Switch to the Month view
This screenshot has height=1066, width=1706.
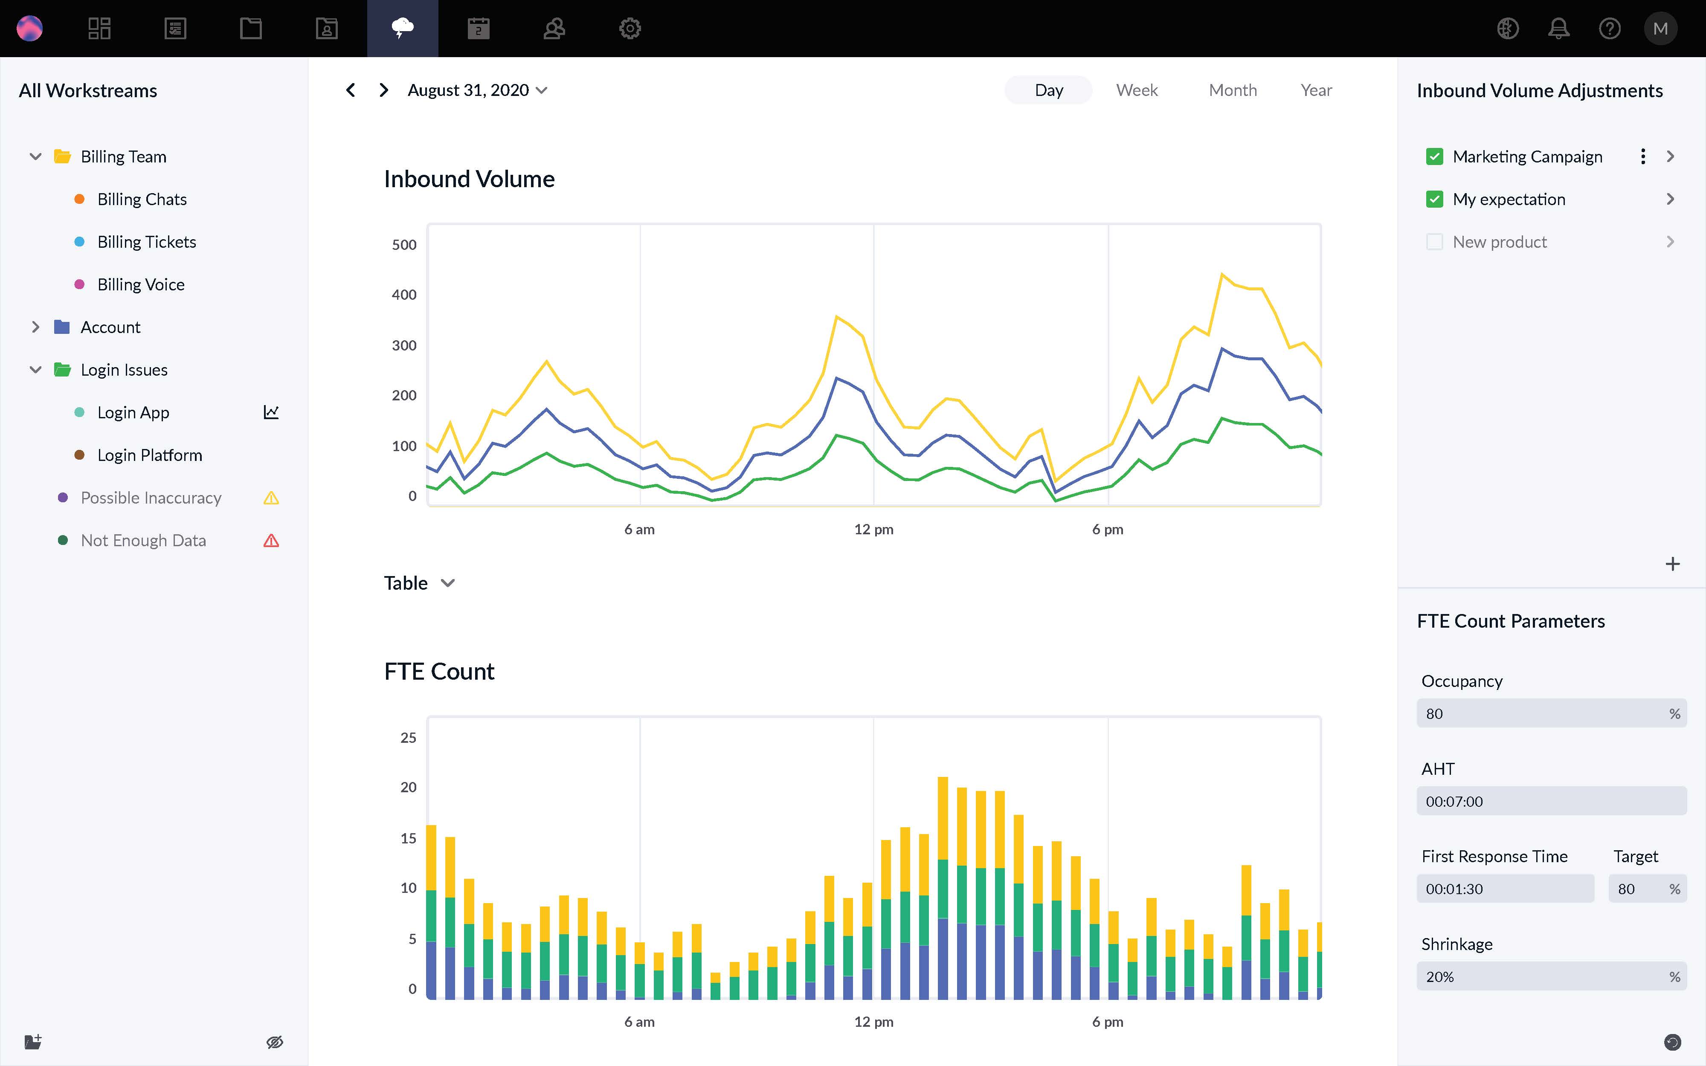tap(1232, 90)
